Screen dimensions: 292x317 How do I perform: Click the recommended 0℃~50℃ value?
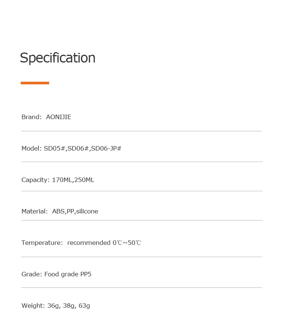click(x=104, y=243)
